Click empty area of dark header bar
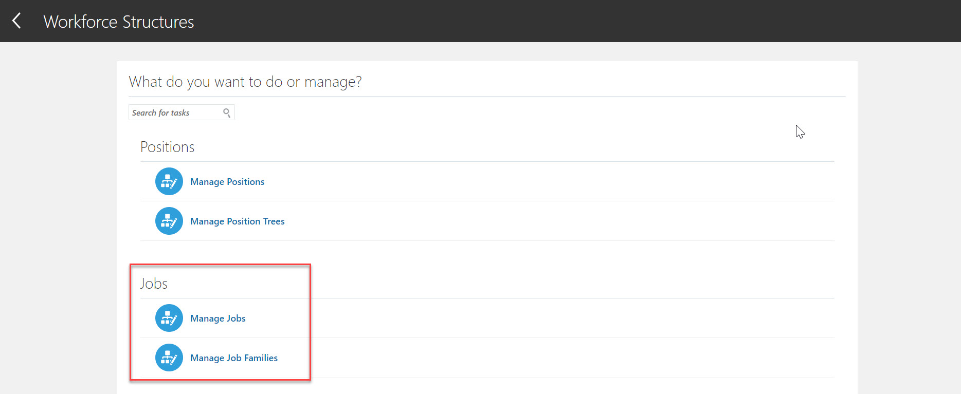The image size is (961, 394). 566,21
